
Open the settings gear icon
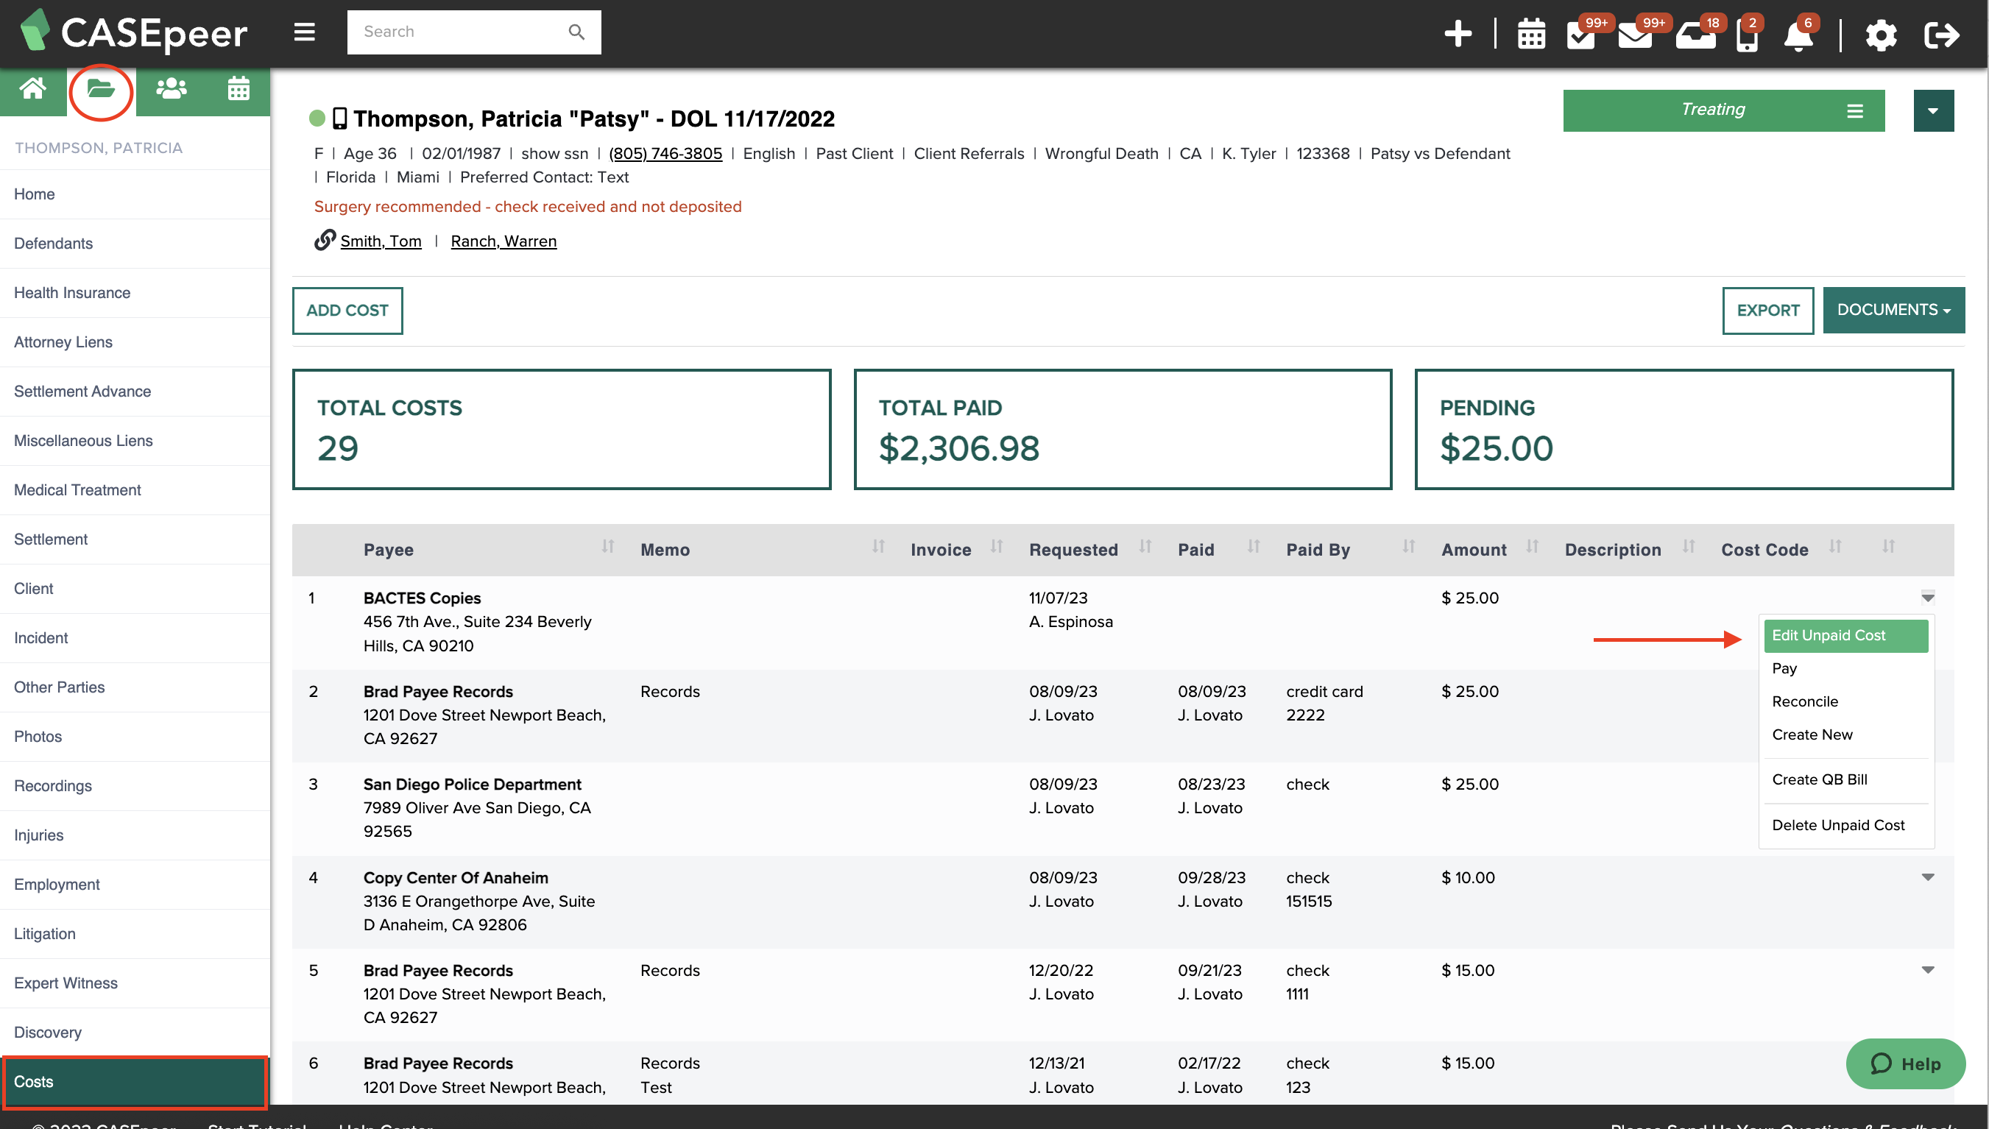tap(1881, 35)
